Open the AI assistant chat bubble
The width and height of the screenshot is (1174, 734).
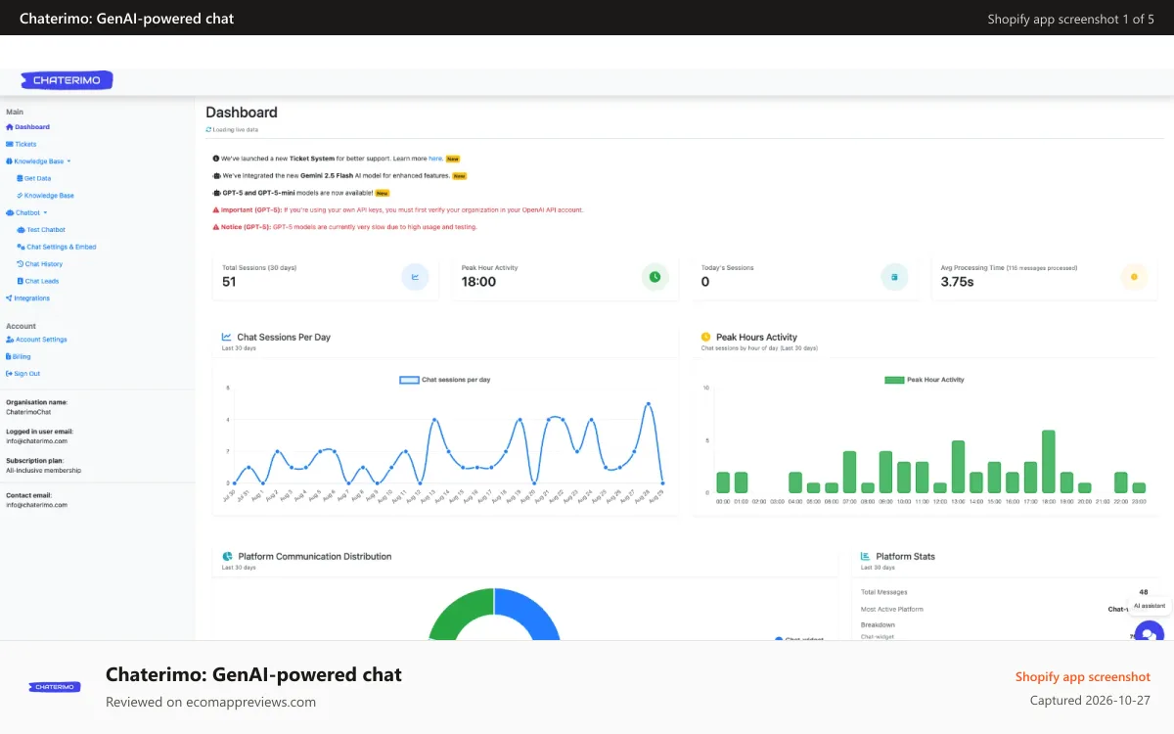1149,631
